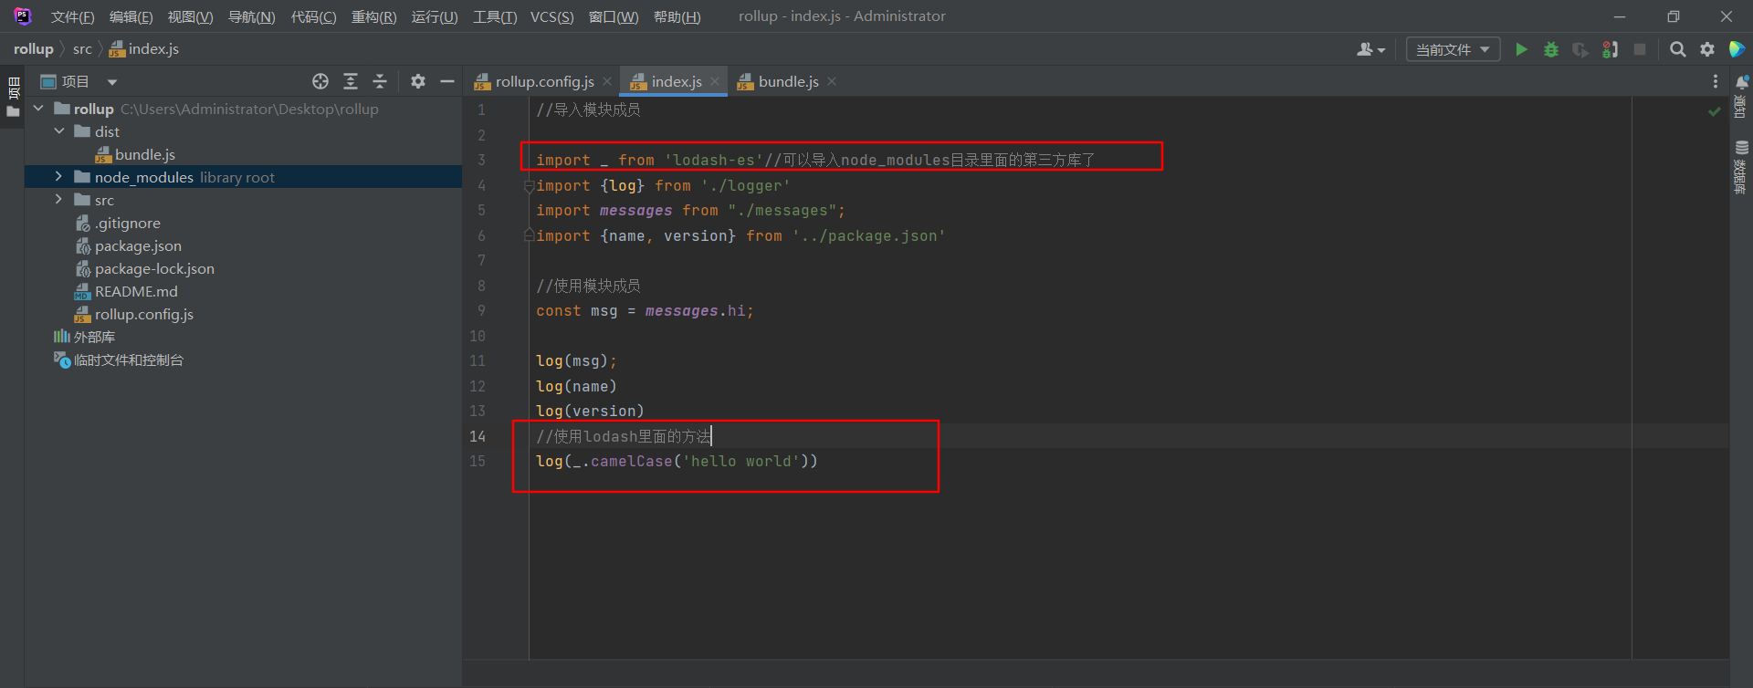This screenshot has height=688, width=1753.
Task: Close the rollup.config.js tab
Action: click(x=607, y=81)
